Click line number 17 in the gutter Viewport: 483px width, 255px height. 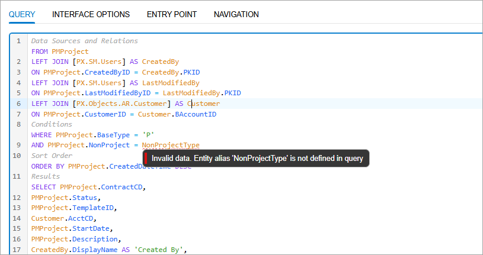pyautogui.click(x=18, y=250)
